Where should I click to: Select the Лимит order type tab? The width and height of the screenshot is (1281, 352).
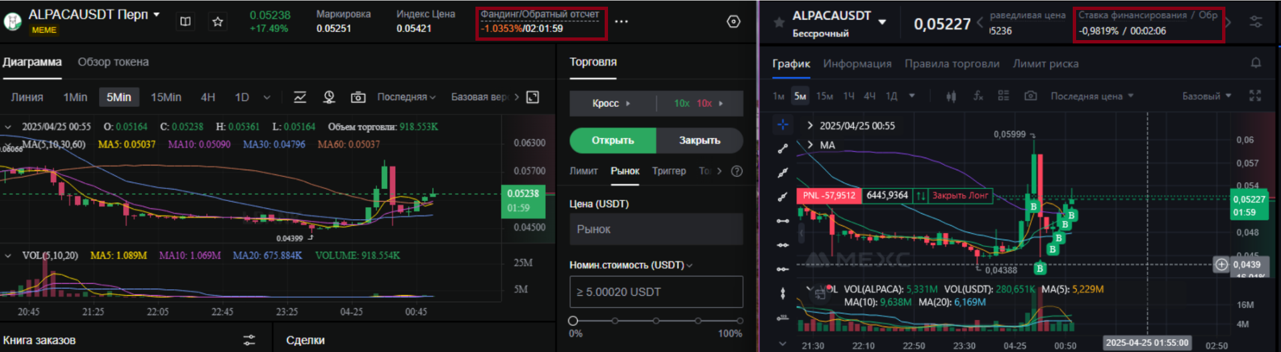point(583,171)
